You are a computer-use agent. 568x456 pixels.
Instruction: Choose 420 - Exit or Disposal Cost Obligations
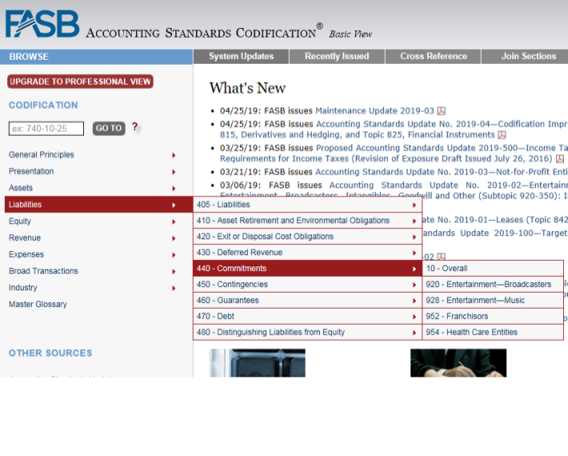[307, 237]
